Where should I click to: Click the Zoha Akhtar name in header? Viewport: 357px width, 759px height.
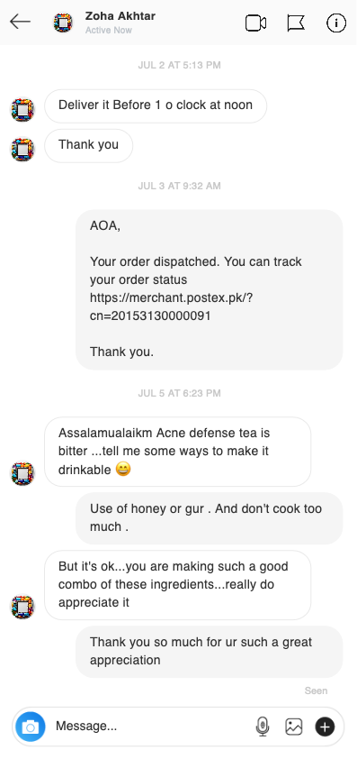point(120,16)
